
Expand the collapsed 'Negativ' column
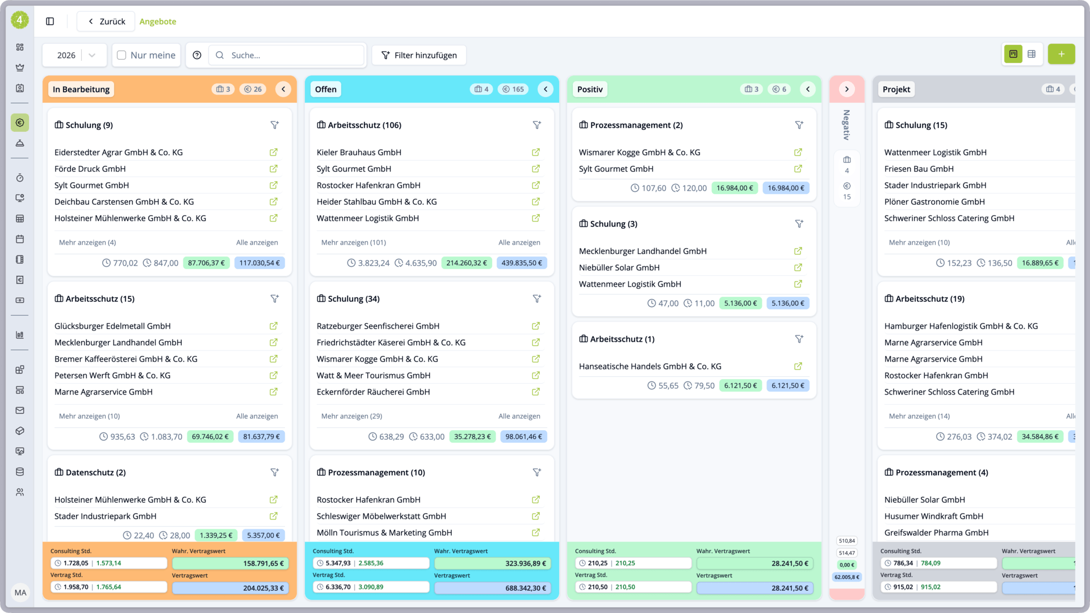[846, 89]
